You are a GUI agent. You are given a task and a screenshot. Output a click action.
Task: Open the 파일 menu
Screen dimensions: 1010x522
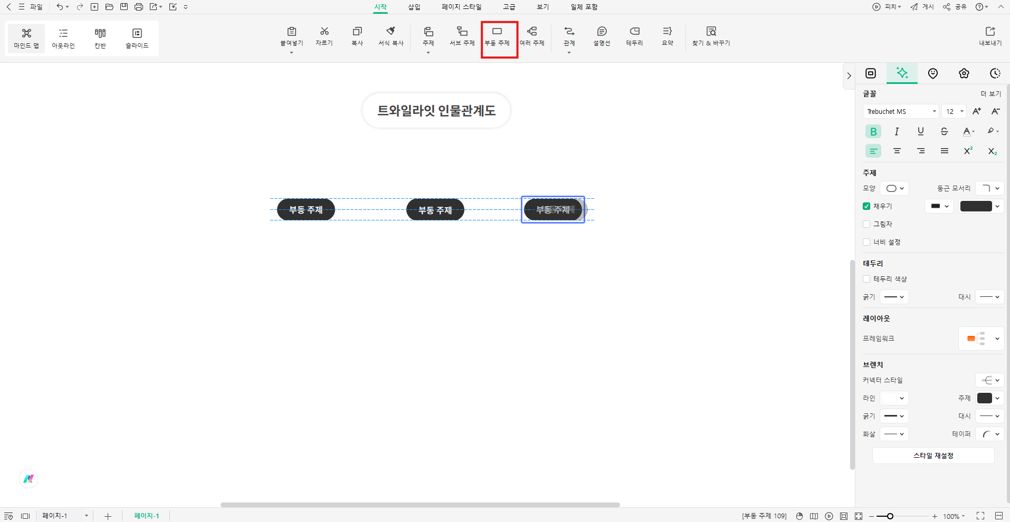point(31,7)
